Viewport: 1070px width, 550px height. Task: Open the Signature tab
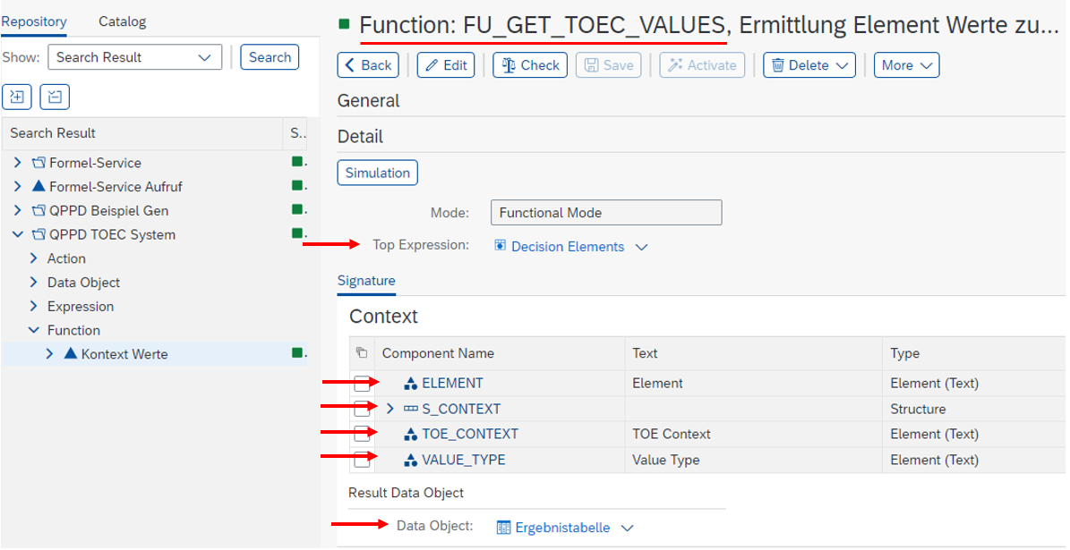coord(366,281)
